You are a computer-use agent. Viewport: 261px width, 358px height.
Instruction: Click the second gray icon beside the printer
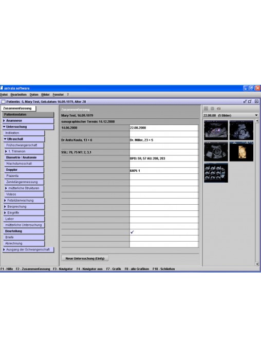212,109
